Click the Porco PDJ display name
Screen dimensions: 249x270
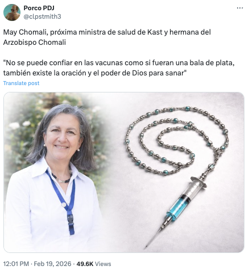coord(39,8)
